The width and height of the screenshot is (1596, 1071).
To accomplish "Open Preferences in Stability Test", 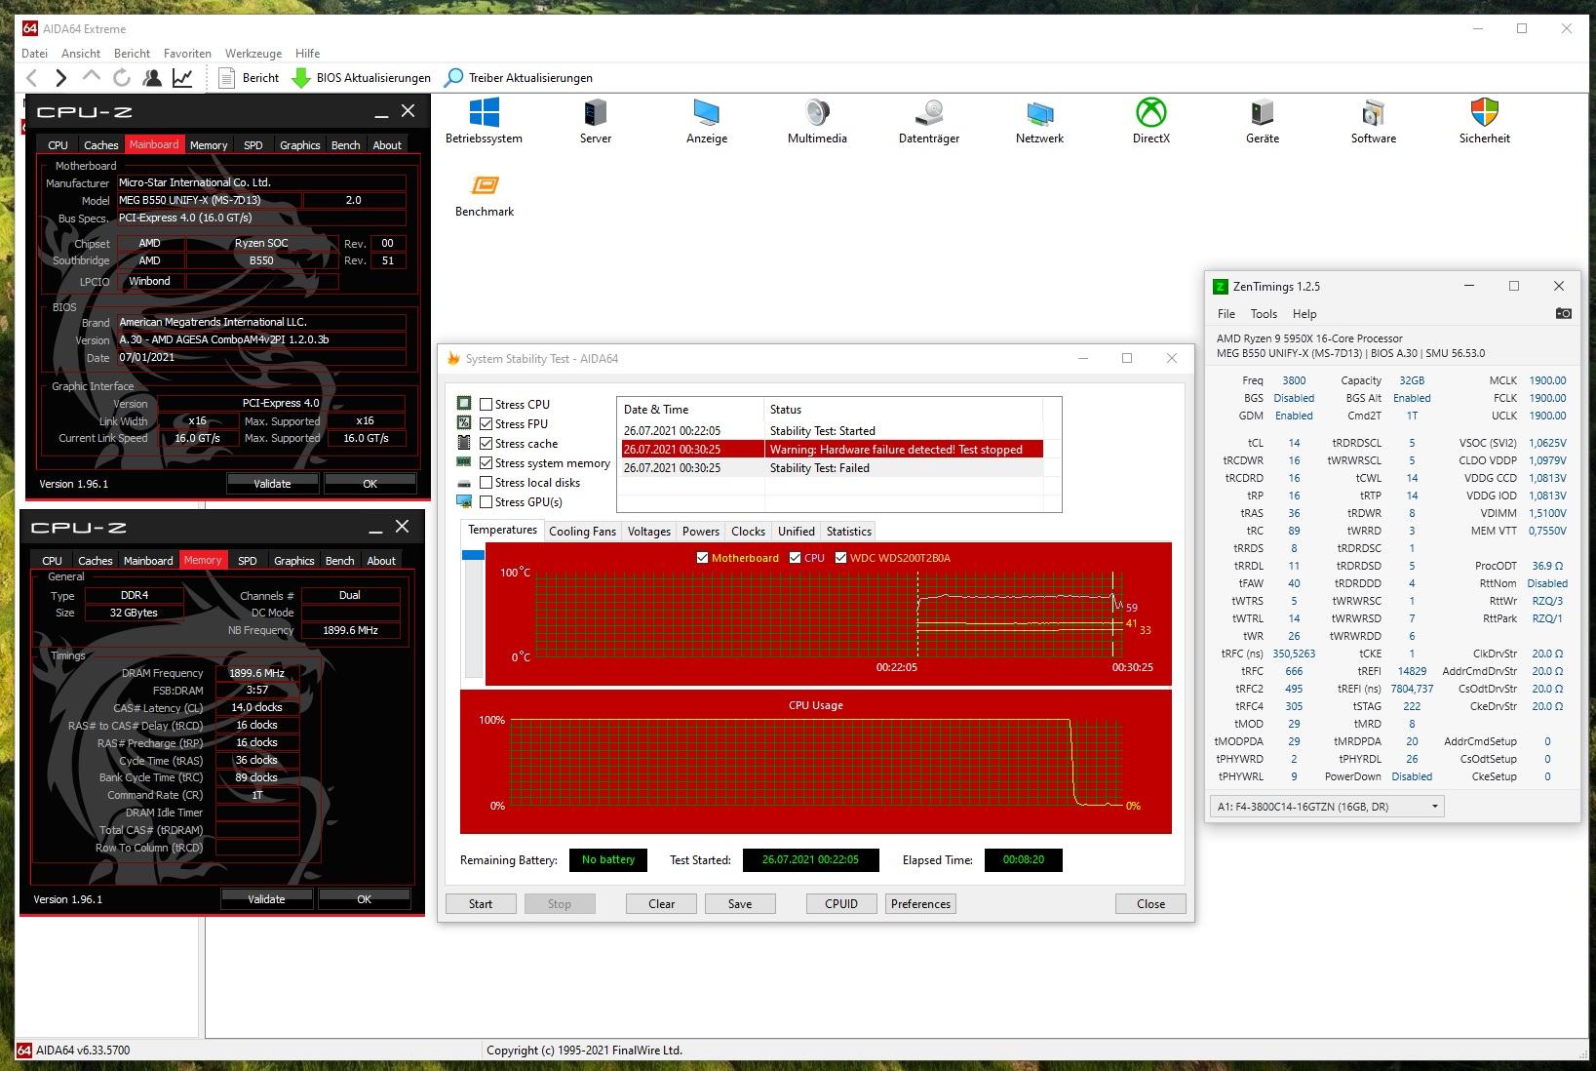I will 920,904.
